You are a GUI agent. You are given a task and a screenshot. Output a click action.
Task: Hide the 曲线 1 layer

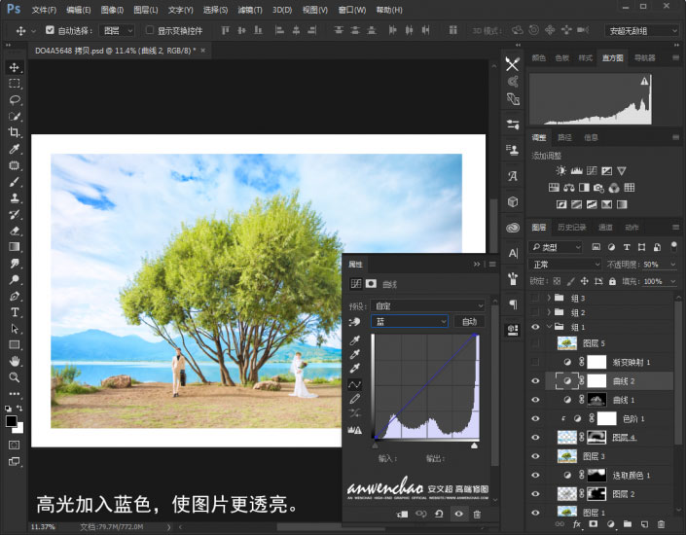535,400
